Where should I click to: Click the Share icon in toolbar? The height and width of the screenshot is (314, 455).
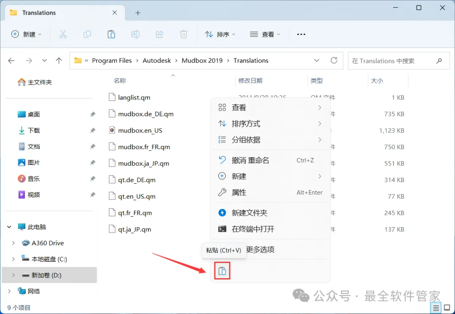(160, 34)
